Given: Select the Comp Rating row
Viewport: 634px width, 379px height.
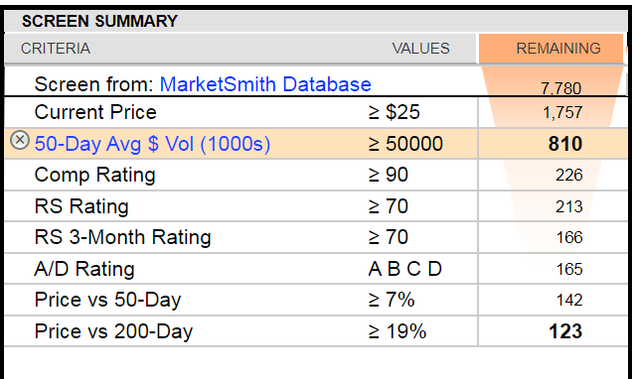Looking at the screenshot, I should pos(316,175).
